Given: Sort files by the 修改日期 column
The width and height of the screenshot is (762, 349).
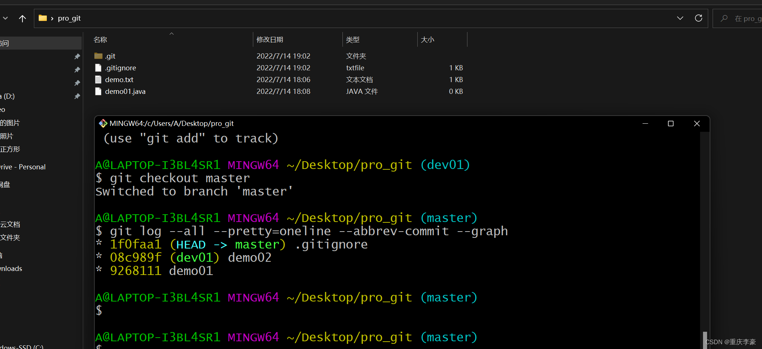Looking at the screenshot, I should click(x=270, y=39).
